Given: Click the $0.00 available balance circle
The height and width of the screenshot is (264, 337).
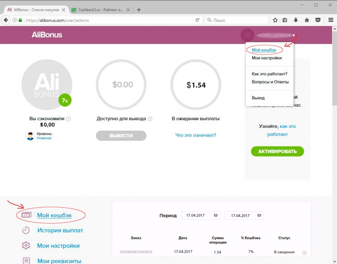Looking at the screenshot, I should click(121, 85).
